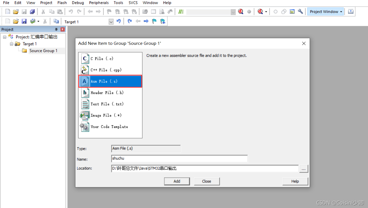Select Header File (.h) entry

[110, 93]
